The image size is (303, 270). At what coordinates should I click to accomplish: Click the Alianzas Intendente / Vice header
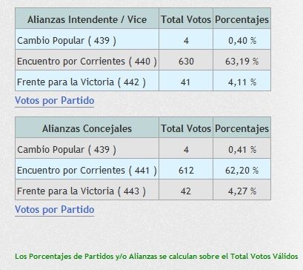tap(87, 19)
